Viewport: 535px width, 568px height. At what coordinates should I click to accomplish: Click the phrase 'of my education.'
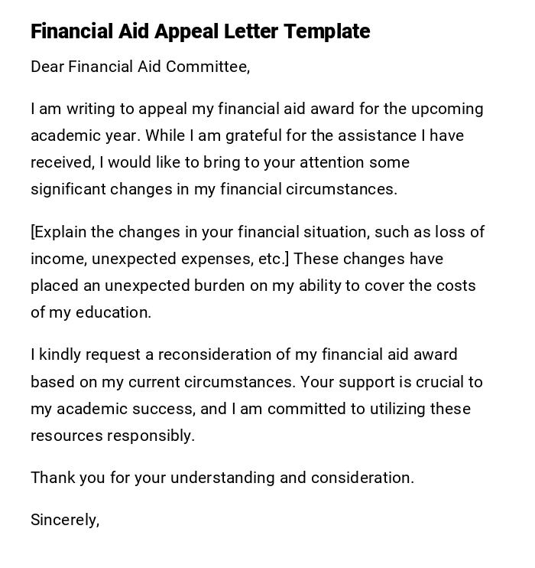coord(91,312)
